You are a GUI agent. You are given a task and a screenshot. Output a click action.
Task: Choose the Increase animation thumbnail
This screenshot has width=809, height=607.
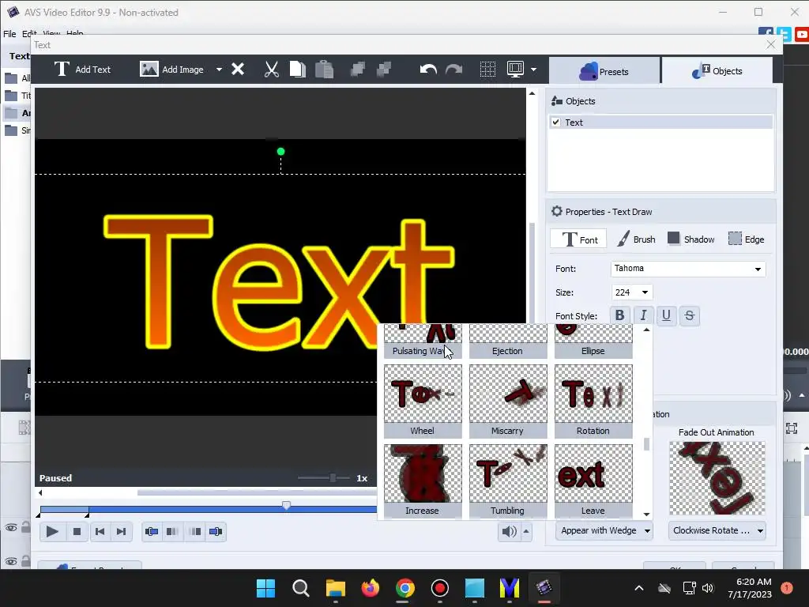(x=423, y=481)
